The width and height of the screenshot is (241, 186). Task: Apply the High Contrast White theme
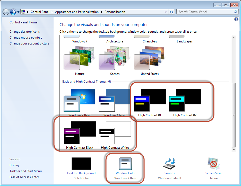(115, 132)
